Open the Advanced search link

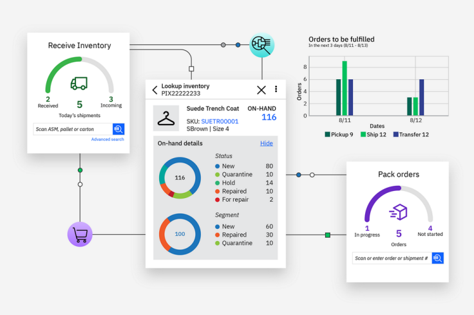click(x=108, y=139)
